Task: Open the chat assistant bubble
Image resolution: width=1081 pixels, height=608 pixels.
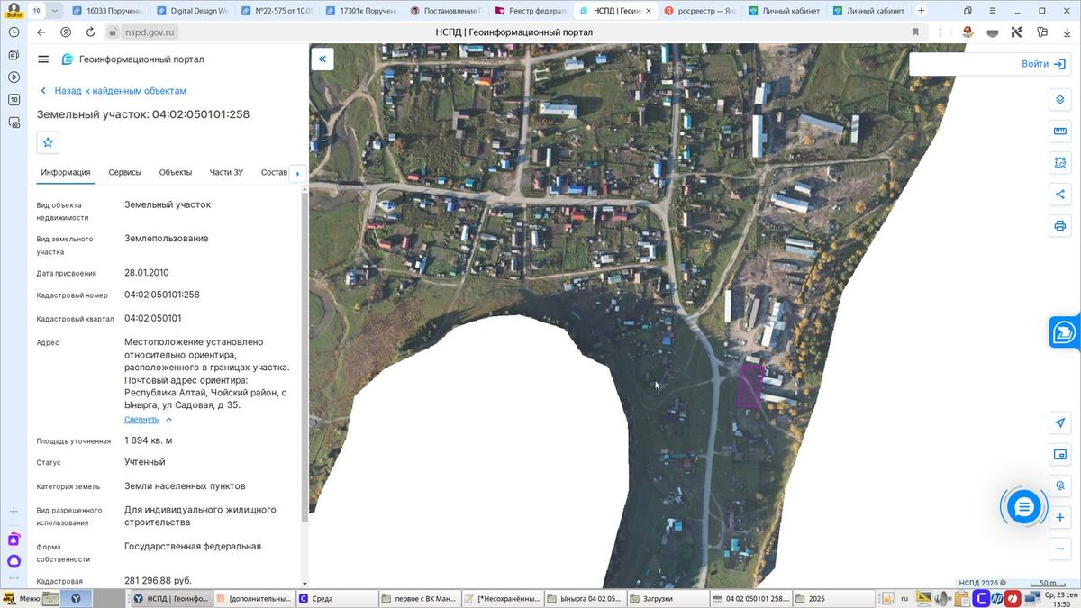Action: pos(1023,508)
